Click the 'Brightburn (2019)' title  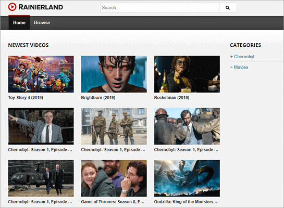tap(98, 98)
